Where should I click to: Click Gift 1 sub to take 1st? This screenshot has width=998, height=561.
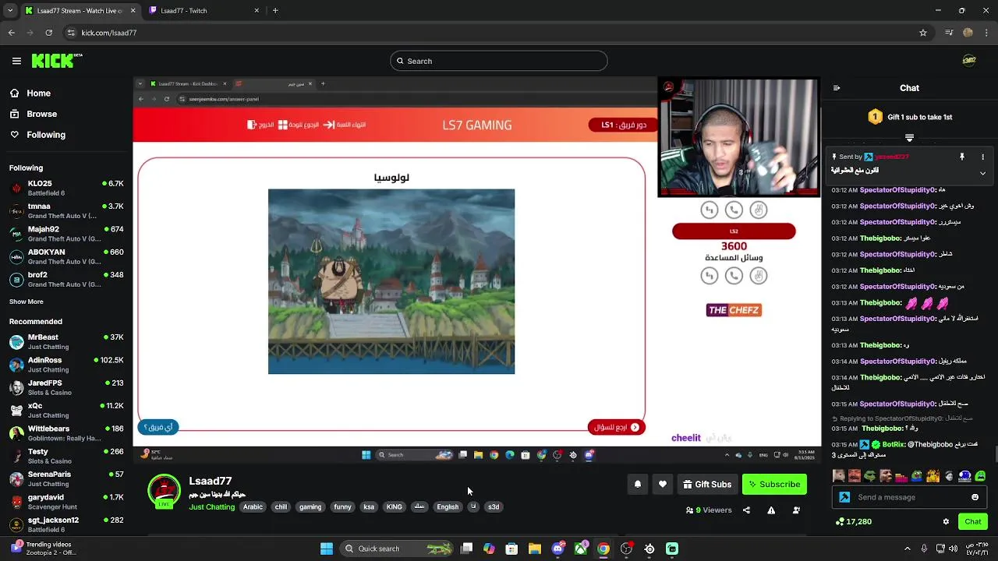point(911,117)
